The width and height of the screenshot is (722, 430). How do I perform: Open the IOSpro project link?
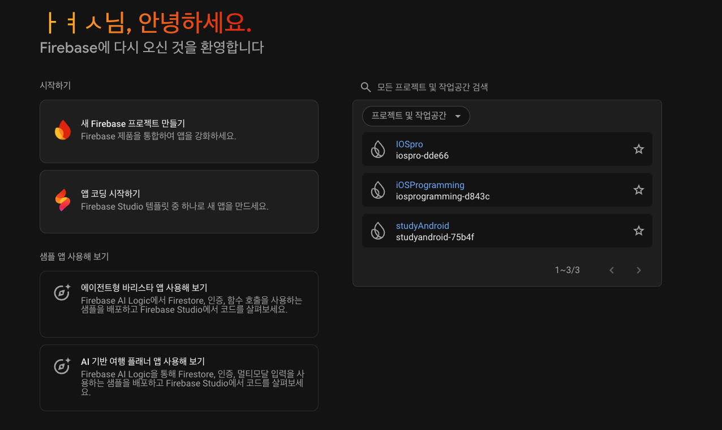pyautogui.click(x=410, y=144)
